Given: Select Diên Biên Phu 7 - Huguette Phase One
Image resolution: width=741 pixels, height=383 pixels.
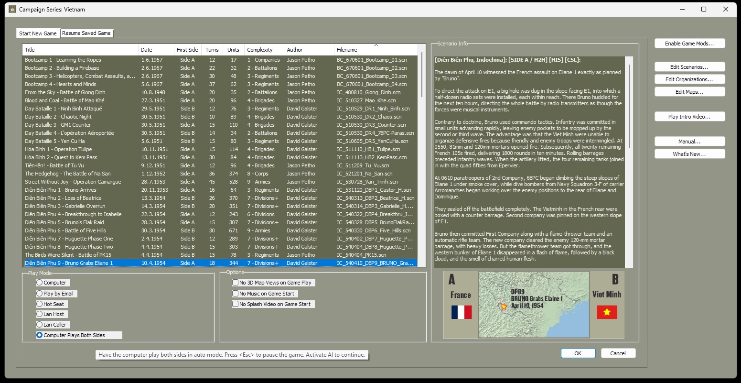Looking at the screenshot, I should [x=220, y=239].
